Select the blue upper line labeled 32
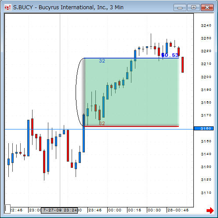The height and width of the screenshot is (218, 218). coord(131,58)
